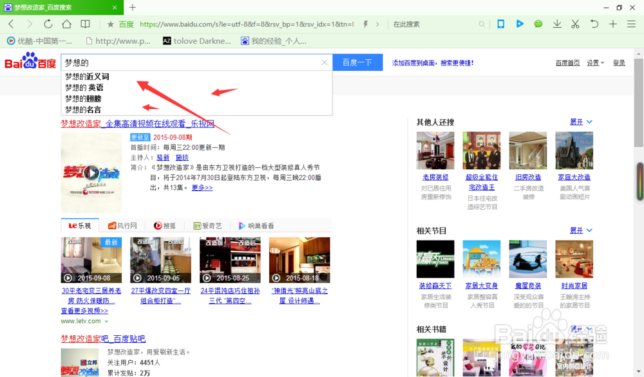Image resolution: width=644 pixels, height=377 pixels.
Task: Open the mobile device icon in toolbar
Action: point(500,24)
